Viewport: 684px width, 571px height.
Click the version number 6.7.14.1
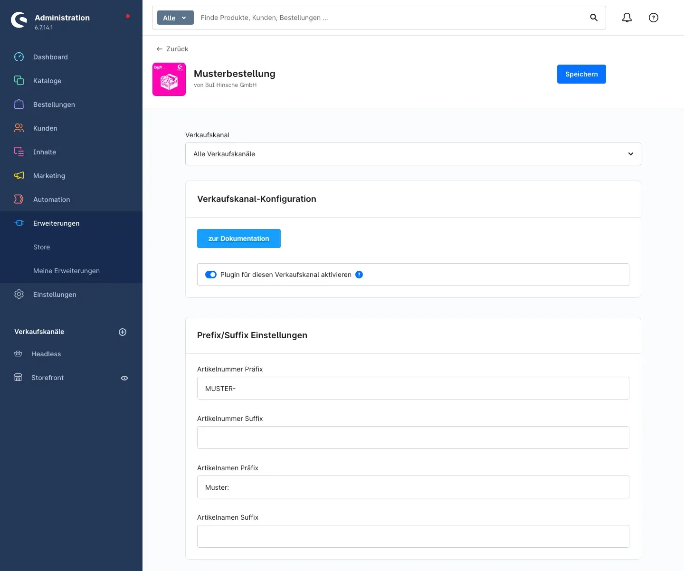tap(44, 28)
